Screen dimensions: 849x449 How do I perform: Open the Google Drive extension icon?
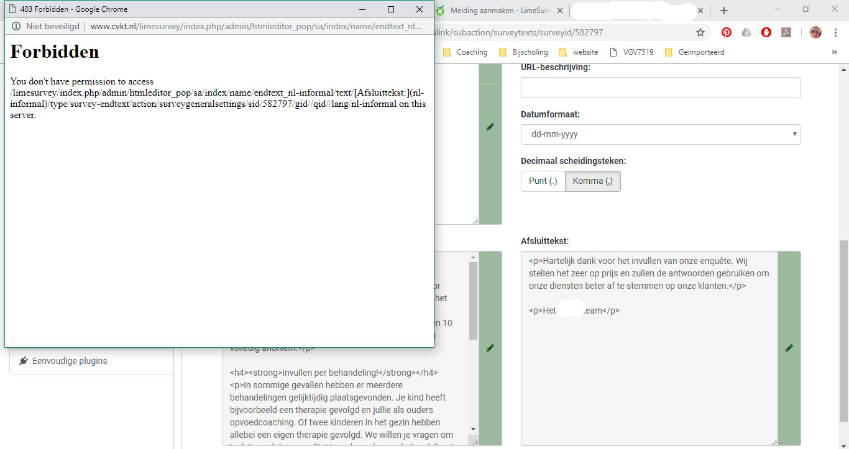pyautogui.click(x=746, y=32)
